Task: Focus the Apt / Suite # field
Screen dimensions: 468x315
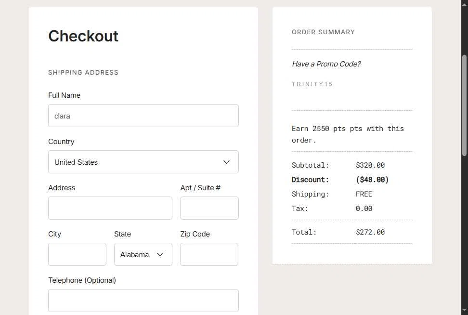Action: click(209, 208)
